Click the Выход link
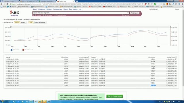 177,9
